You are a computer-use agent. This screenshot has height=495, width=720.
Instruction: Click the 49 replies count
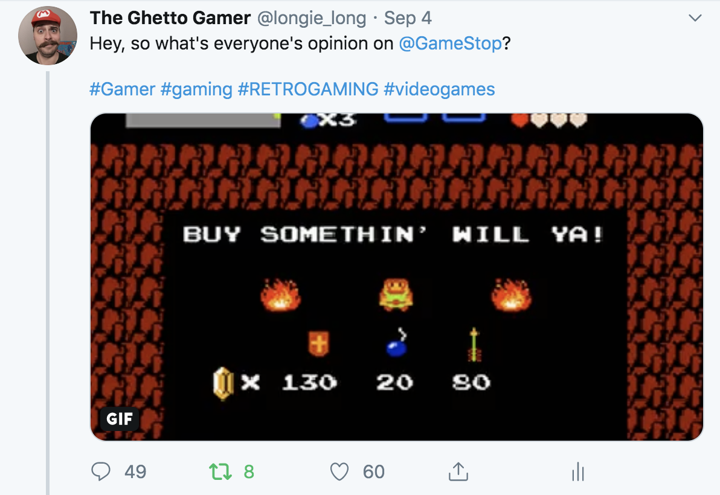[x=135, y=471]
